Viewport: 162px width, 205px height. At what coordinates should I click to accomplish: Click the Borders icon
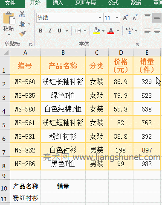[78, 31]
